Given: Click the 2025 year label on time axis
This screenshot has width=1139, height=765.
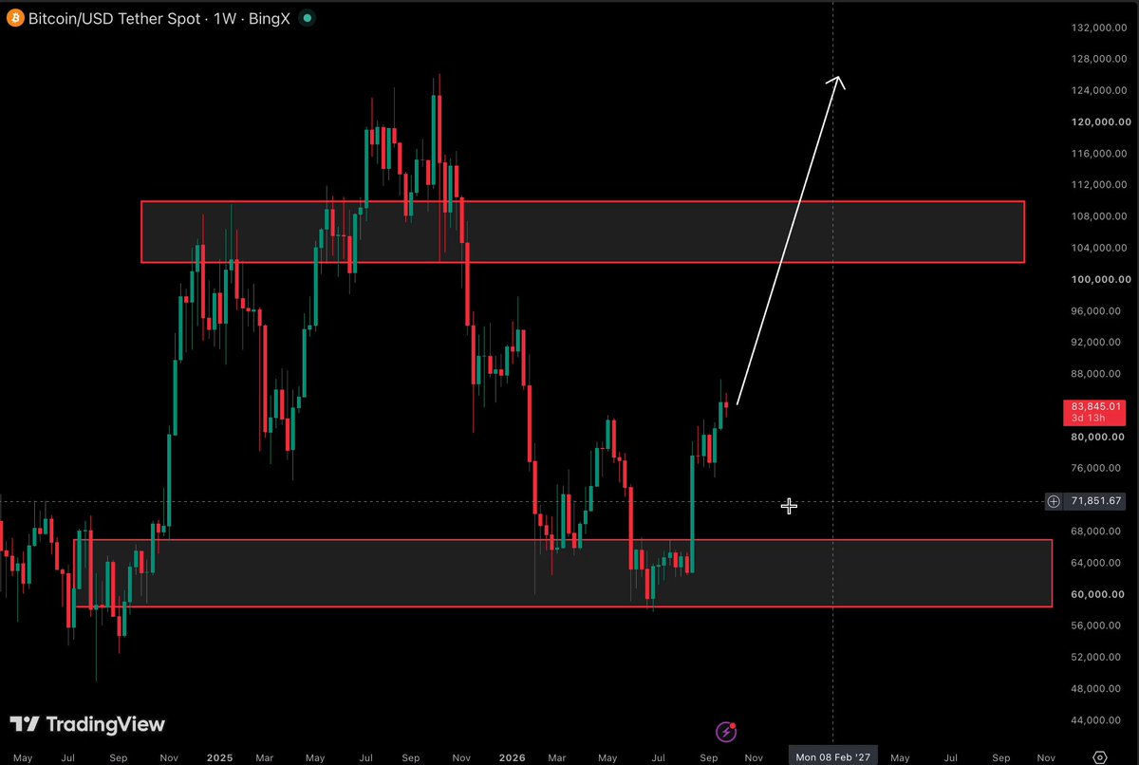Looking at the screenshot, I should coord(220,758).
